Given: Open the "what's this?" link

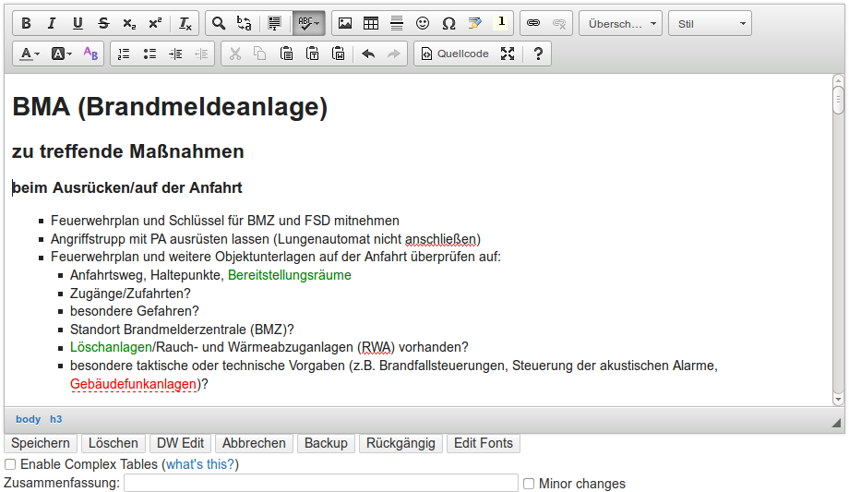Looking at the screenshot, I should [x=200, y=464].
